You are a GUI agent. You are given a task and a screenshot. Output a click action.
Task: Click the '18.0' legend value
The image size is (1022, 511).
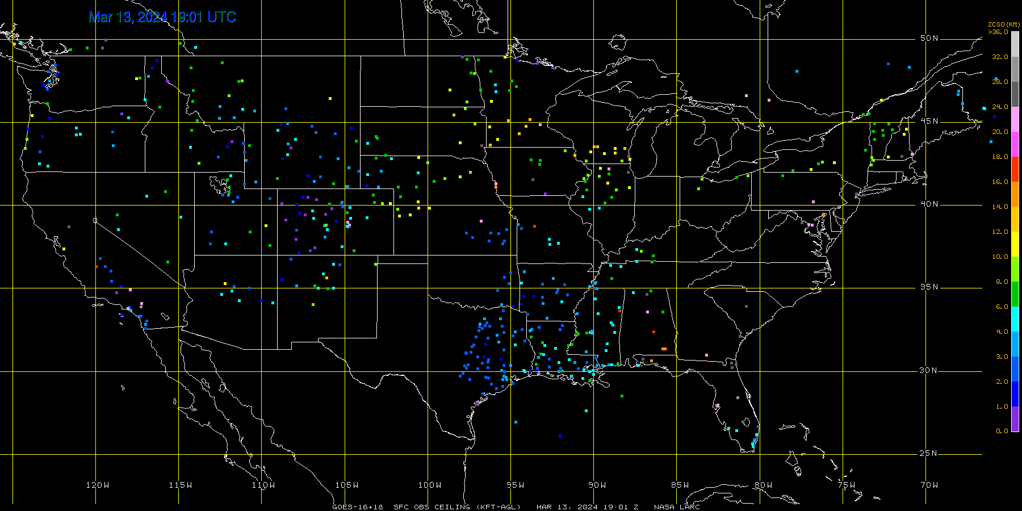1000,157
